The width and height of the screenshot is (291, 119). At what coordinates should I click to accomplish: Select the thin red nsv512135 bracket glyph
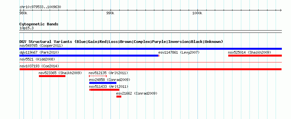98,76
